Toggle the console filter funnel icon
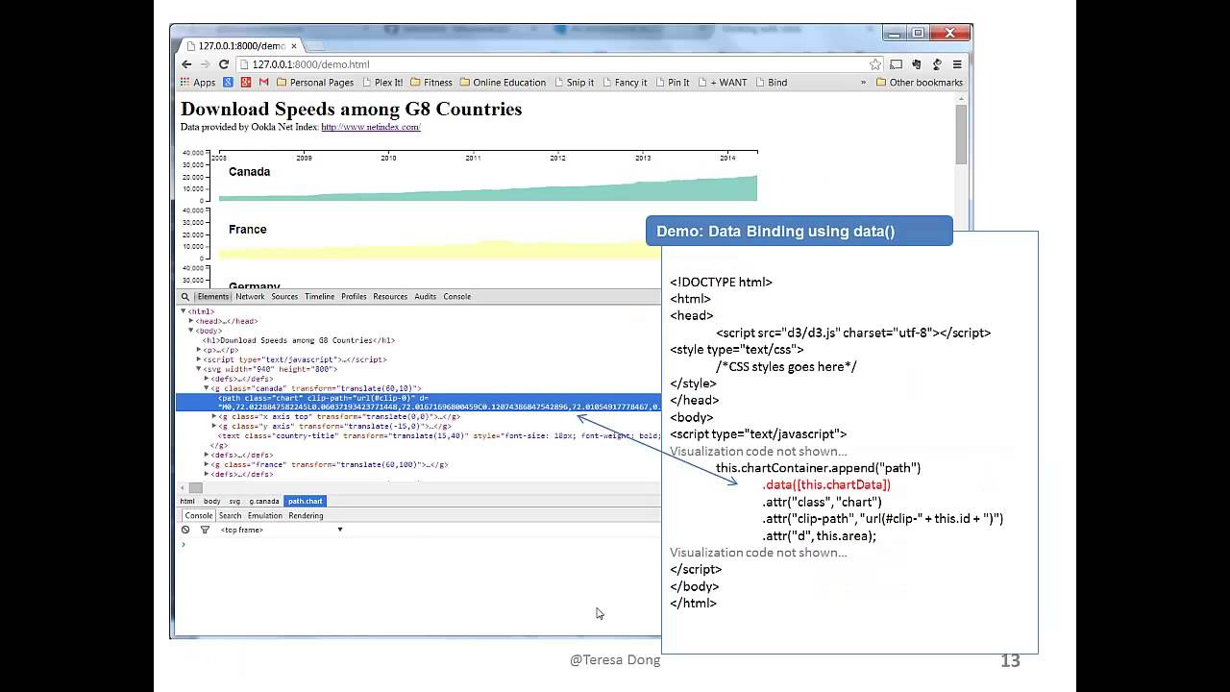 click(x=205, y=530)
